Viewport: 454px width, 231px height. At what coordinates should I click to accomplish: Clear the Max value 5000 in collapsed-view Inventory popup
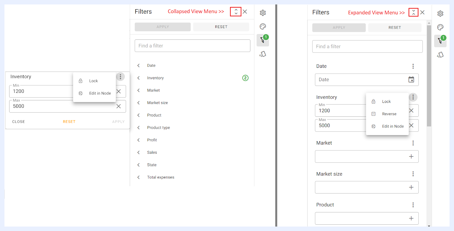tap(119, 106)
